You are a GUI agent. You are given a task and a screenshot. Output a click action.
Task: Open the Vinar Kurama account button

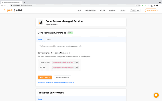[x=151, y=10]
